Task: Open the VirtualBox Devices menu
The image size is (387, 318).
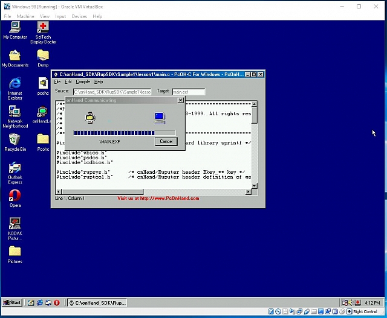Action: (79, 16)
